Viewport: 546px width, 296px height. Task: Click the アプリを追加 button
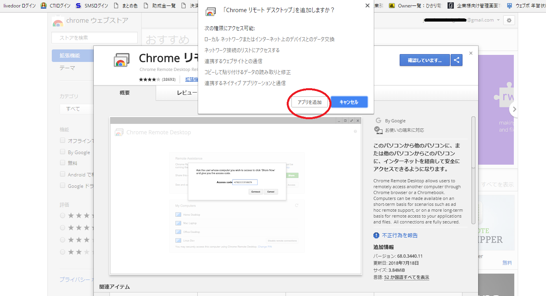(309, 102)
